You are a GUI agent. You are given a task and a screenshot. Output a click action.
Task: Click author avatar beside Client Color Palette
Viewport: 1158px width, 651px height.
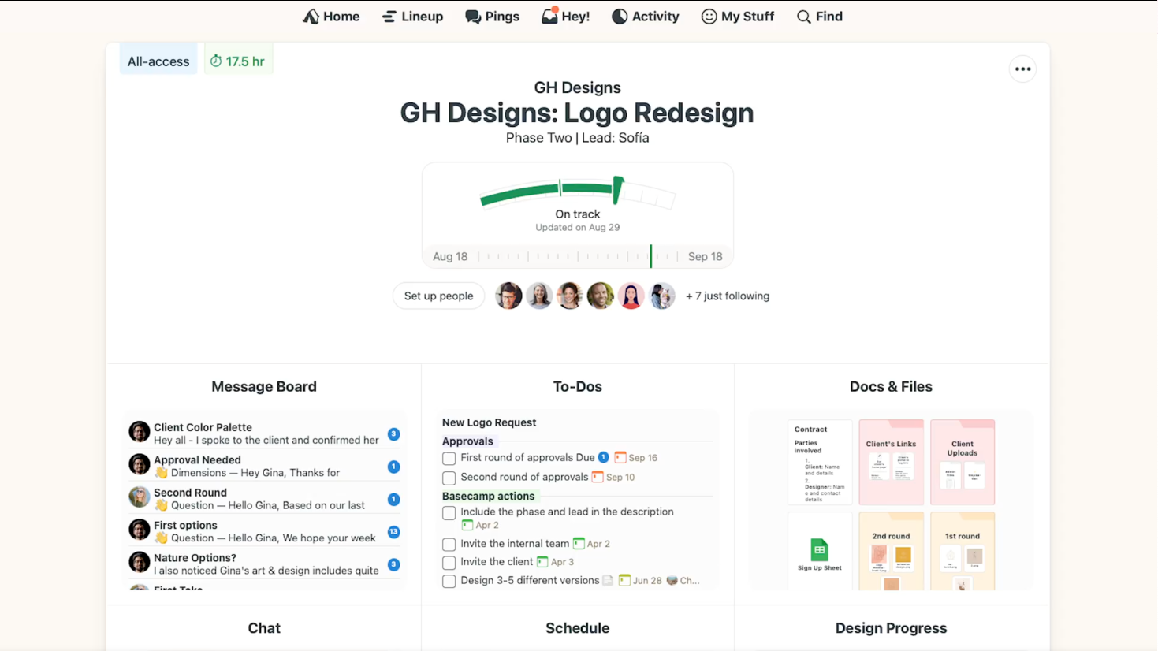tap(140, 432)
